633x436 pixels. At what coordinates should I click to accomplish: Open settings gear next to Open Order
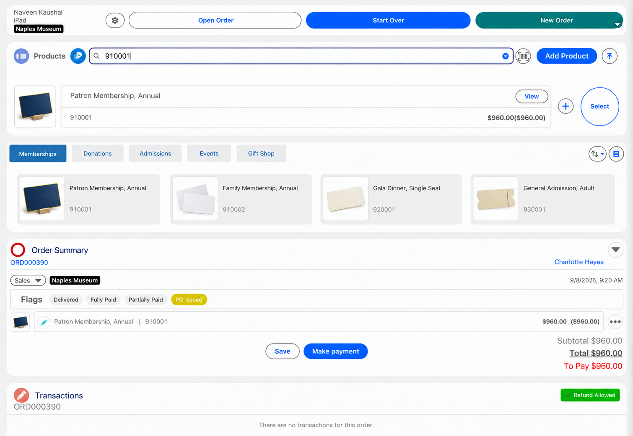pos(115,20)
